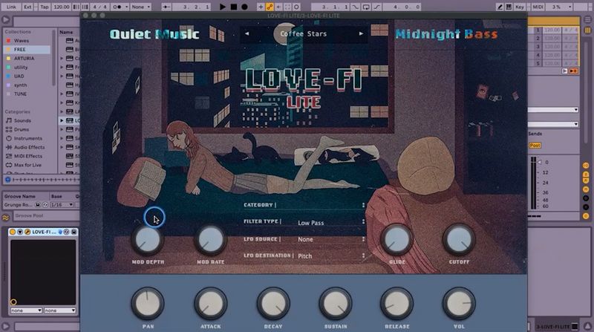The image size is (594, 332).
Task: Open the LFO DESTINATION Pitch dropdown
Action: (x=330, y=256)
